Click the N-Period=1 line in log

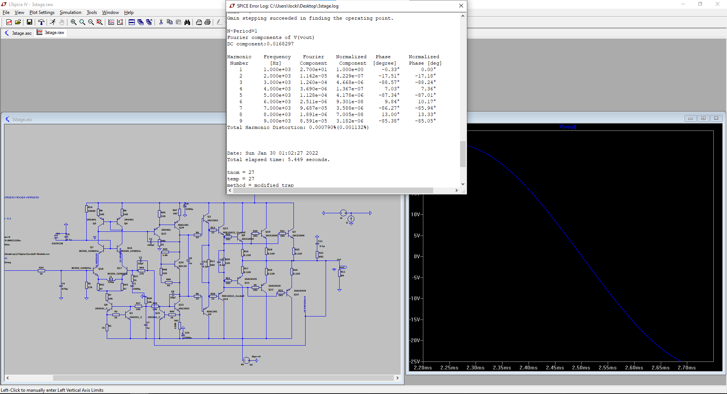tap(242, 31)
